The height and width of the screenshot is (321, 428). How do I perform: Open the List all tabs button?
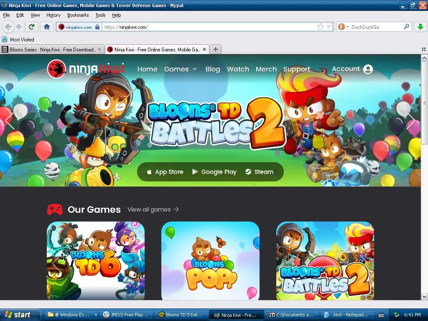pyautogui.click(x=424, y=49)
